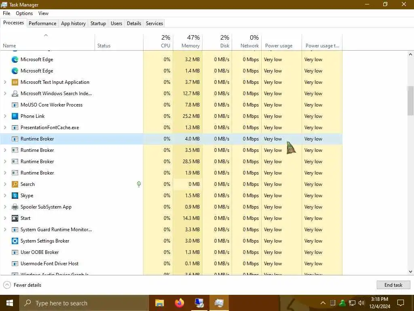The image size is (414, 311).
Task: Expand the Spooler SubSystem App row
Action: 5,207
